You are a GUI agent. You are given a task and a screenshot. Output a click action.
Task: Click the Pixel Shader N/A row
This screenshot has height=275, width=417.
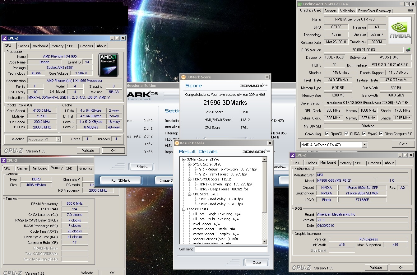point(206,224)
